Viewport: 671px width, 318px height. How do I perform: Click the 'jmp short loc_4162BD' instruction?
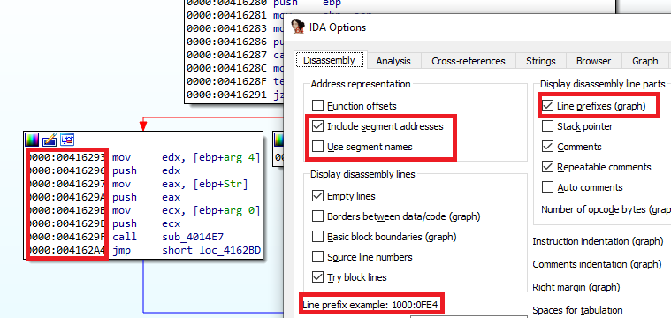point(187,250)
